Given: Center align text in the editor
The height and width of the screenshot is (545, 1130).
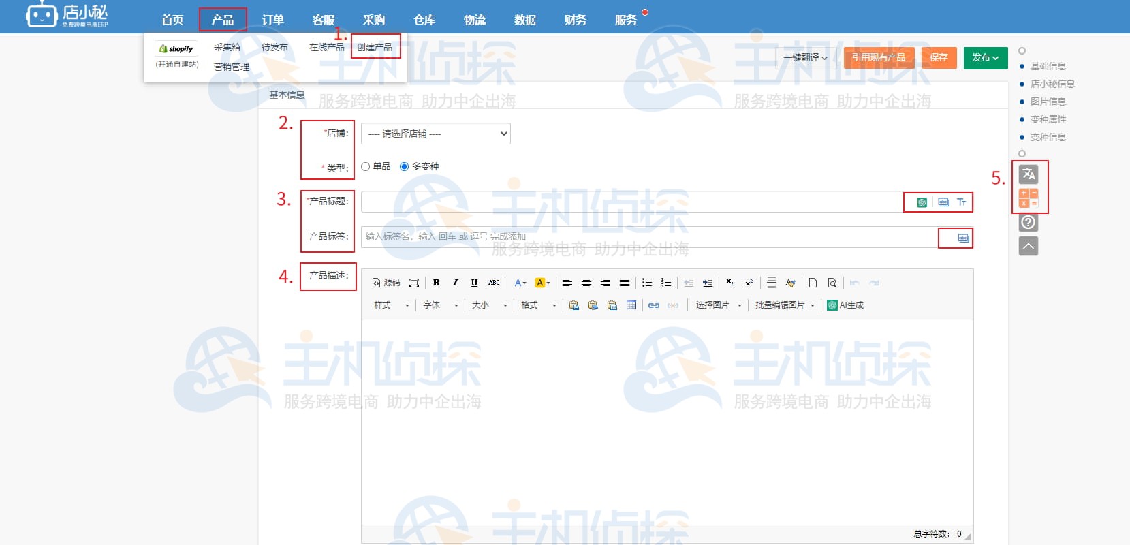Looking at the screenshot, I should (x=586, y=283).
